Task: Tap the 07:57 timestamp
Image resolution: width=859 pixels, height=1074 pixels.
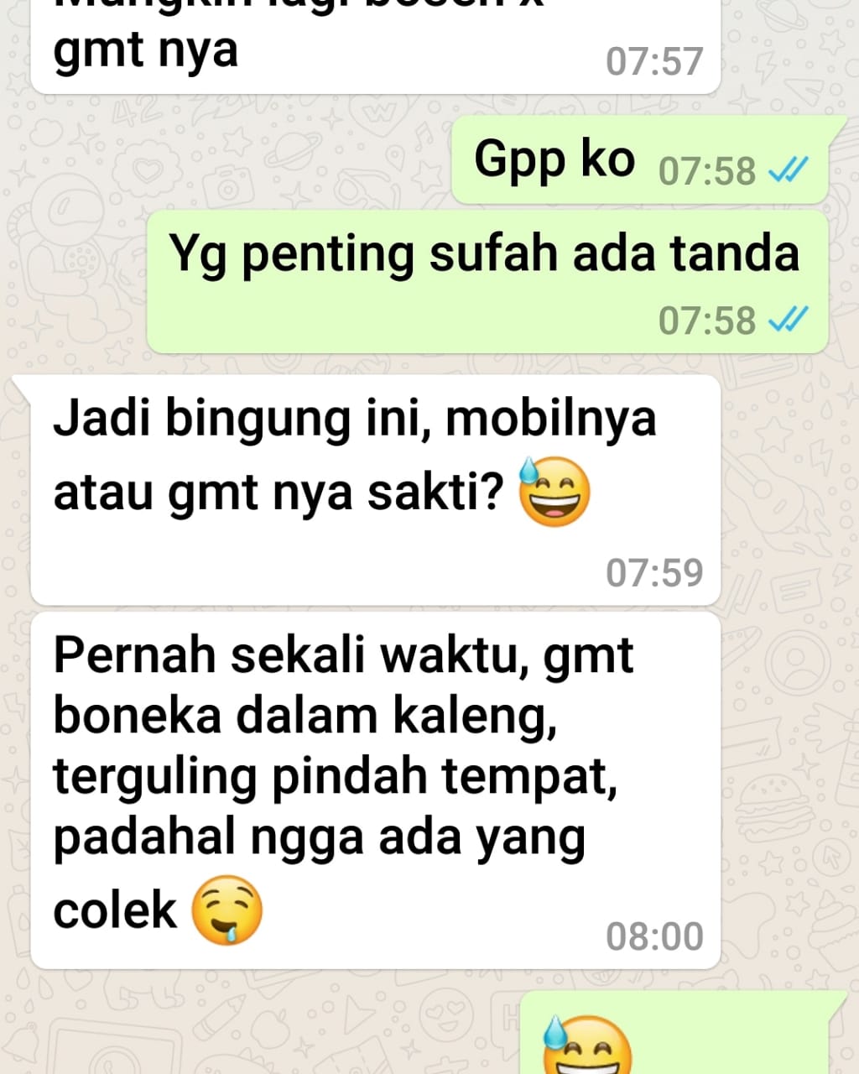Action: [654, 62]
